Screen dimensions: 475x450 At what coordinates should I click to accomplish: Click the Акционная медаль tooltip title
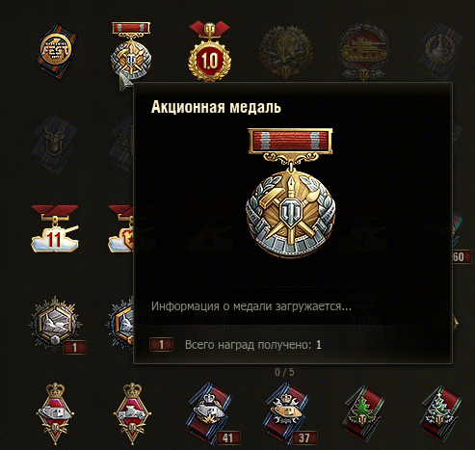click(216, 107)
